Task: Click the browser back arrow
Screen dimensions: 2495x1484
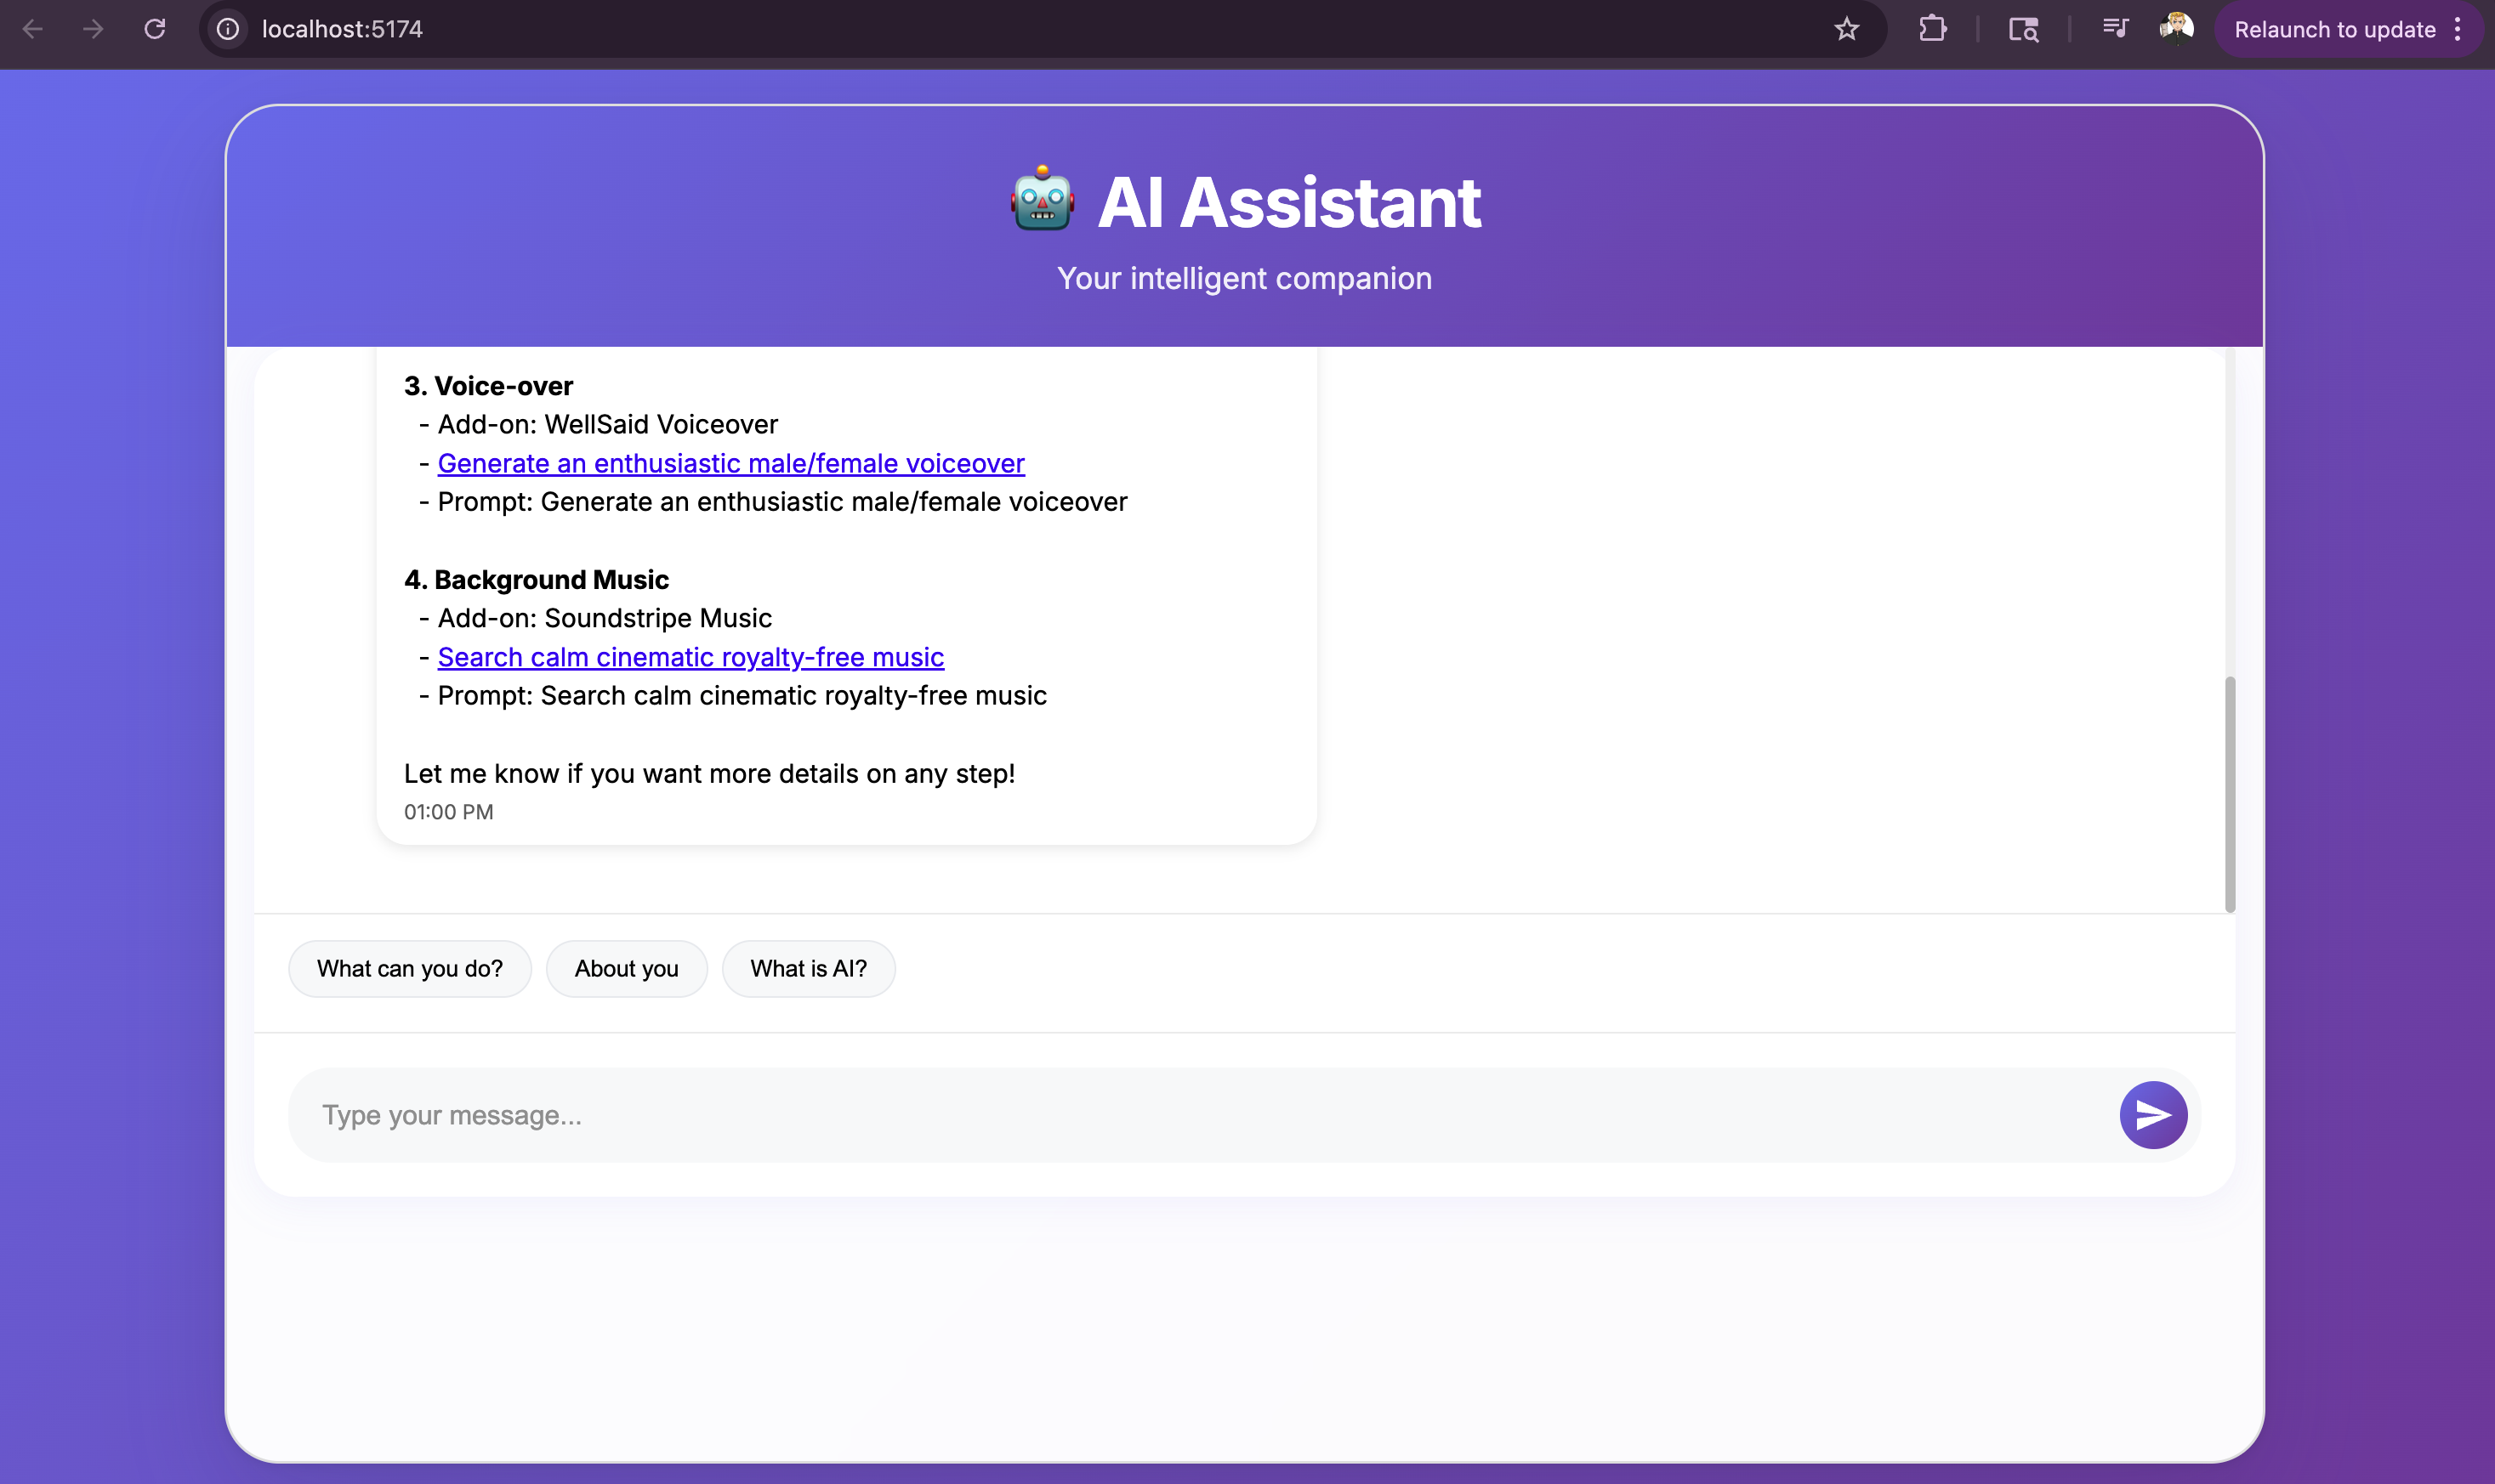Action: click(33, 29)
